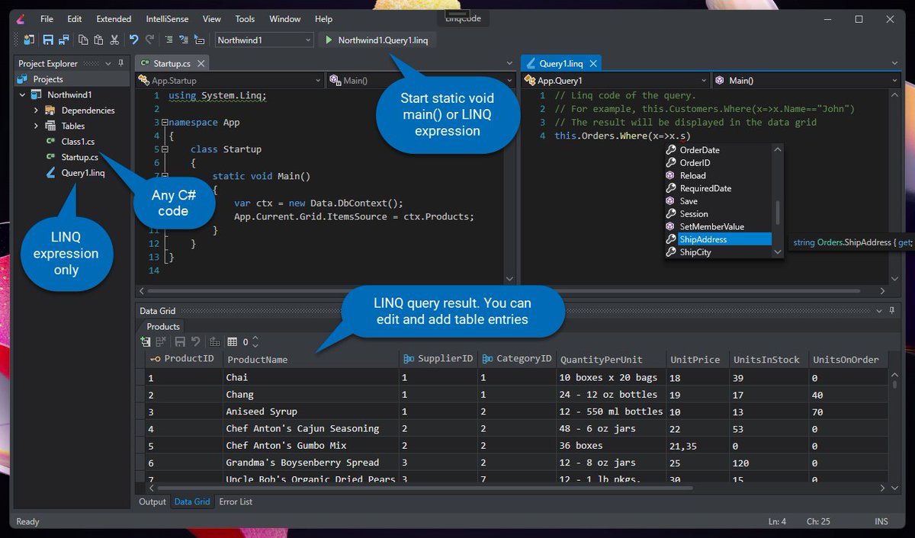Select Query1.linq in Project Explorer
The image size is (915, 538).
(x=83, y=173)
